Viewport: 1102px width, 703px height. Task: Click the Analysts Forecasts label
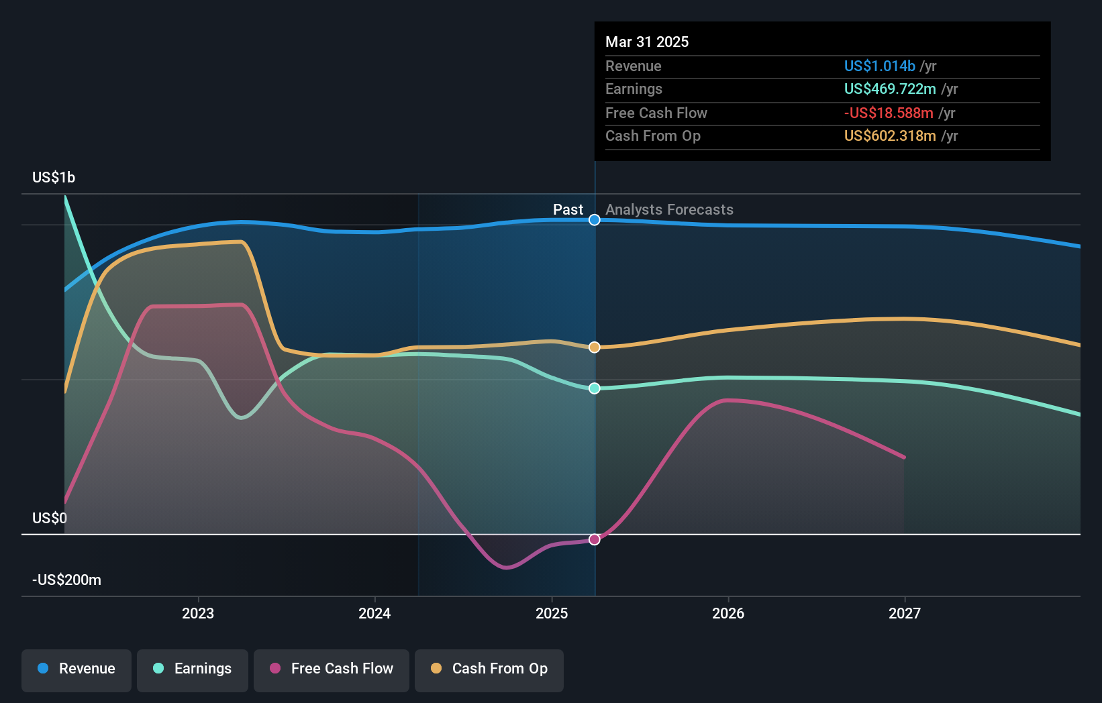(669, 209)
